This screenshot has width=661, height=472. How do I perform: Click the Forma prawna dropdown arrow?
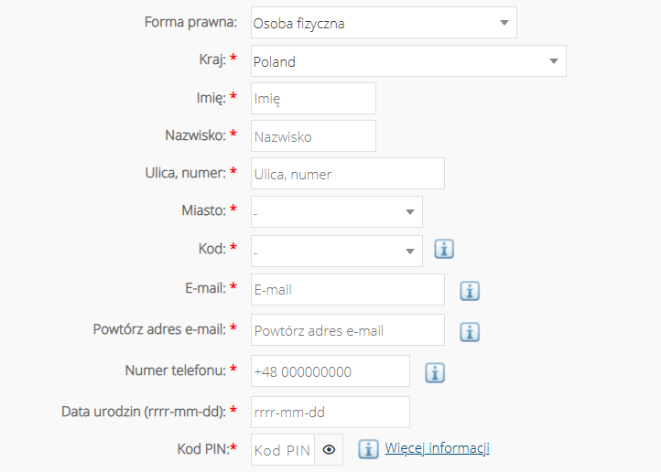pyautogui.click(x=504, y=23)
